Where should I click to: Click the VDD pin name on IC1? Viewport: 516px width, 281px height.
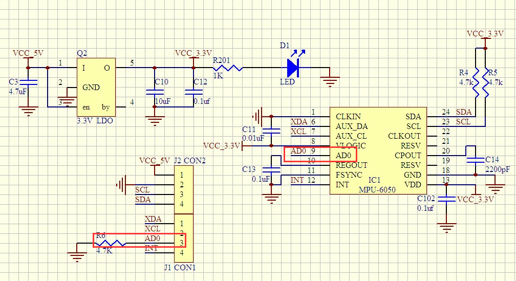[413, 185]
